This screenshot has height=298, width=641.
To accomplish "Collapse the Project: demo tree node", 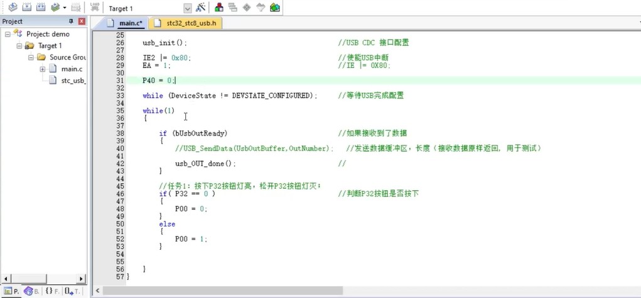I will pyautogui.click(x=8, y=34).
